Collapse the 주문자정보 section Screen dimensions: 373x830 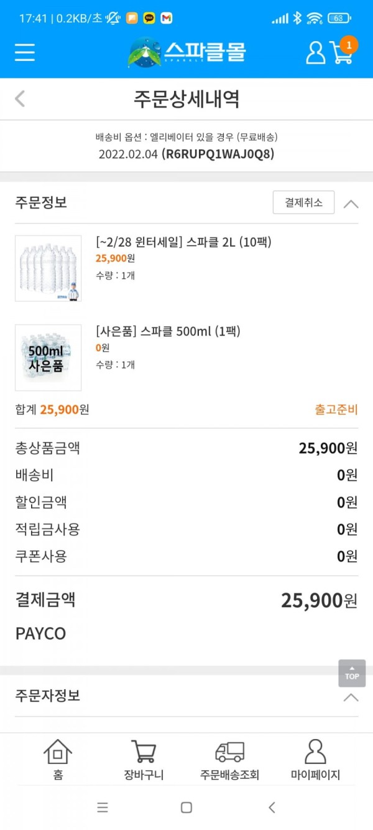point(351,697)
